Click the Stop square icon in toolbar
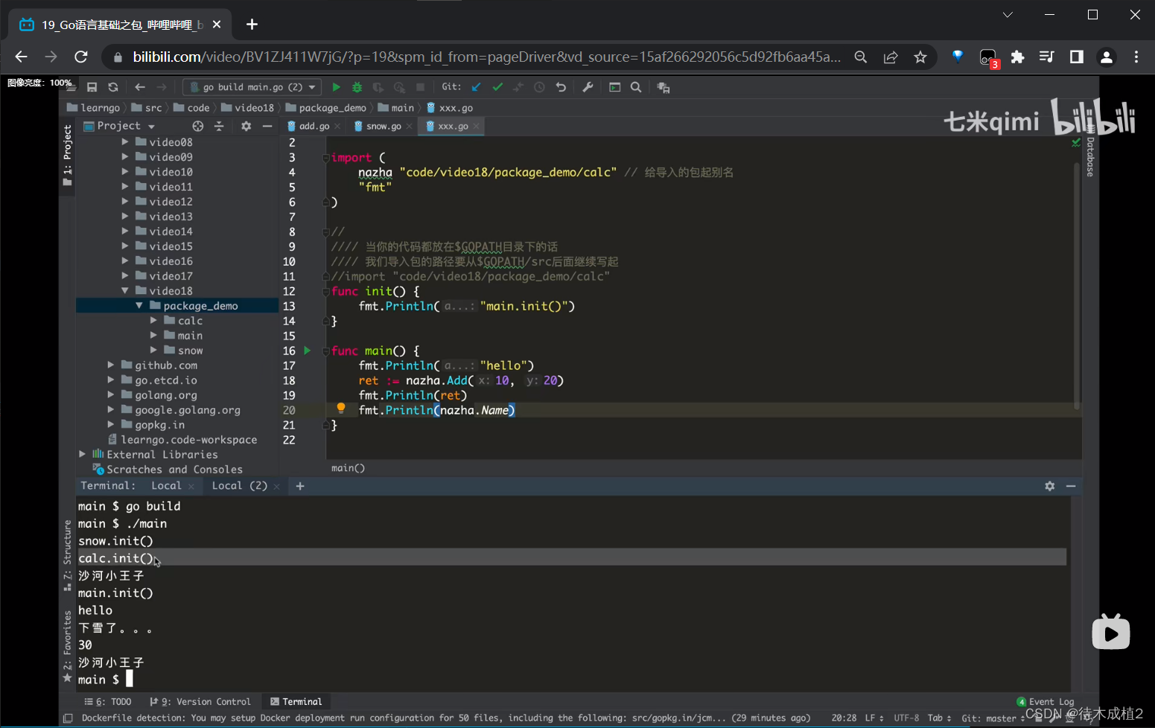 (420, 87)
